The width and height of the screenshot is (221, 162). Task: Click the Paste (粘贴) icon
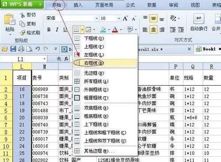(9, 19)
